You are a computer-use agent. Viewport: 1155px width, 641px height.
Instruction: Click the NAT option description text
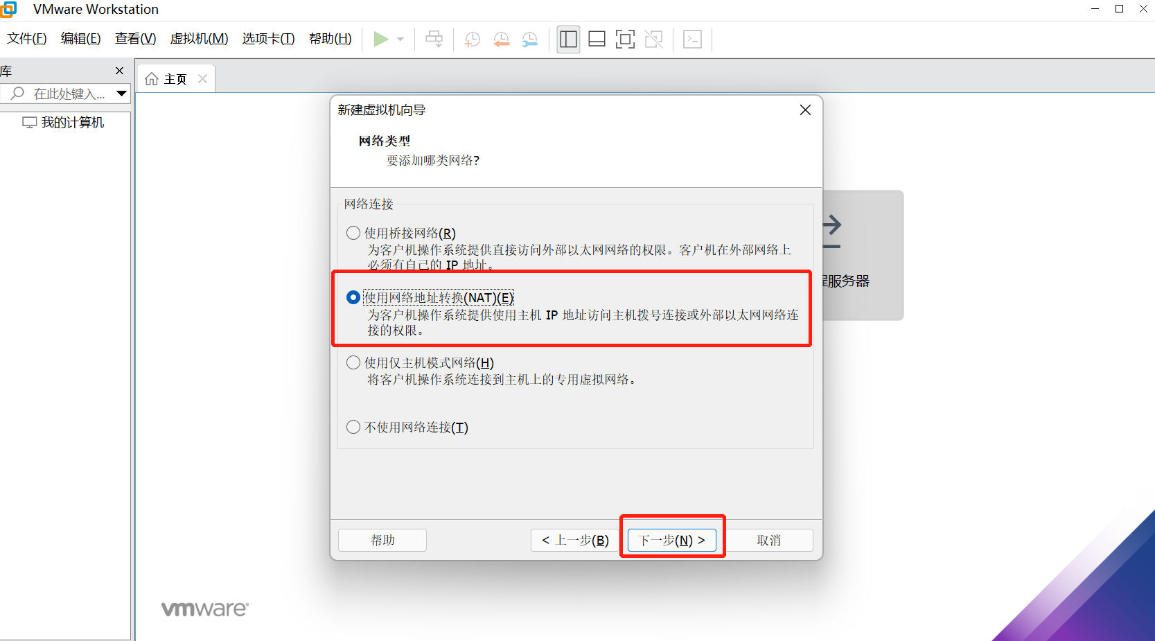pos(583,323)
